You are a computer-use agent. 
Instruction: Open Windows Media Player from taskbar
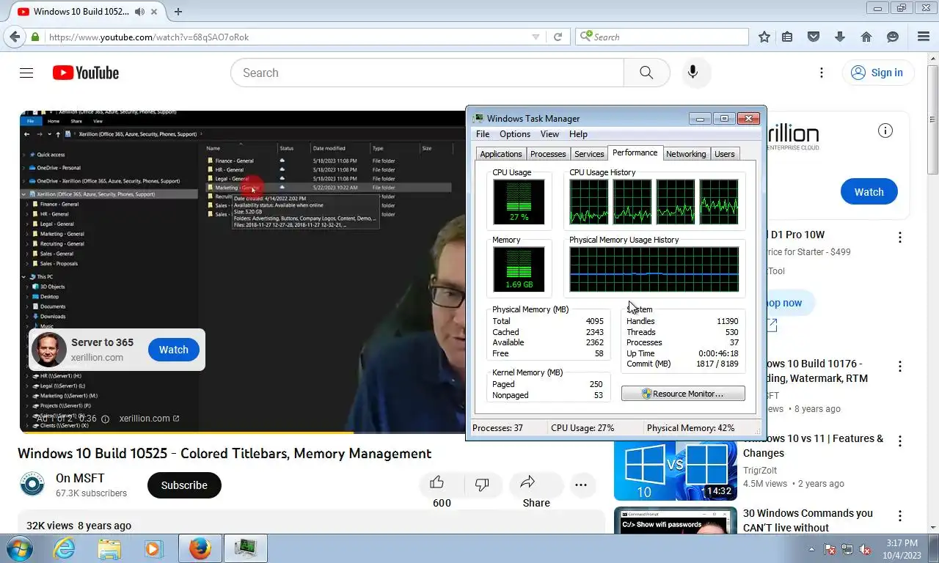click(153, 548)
